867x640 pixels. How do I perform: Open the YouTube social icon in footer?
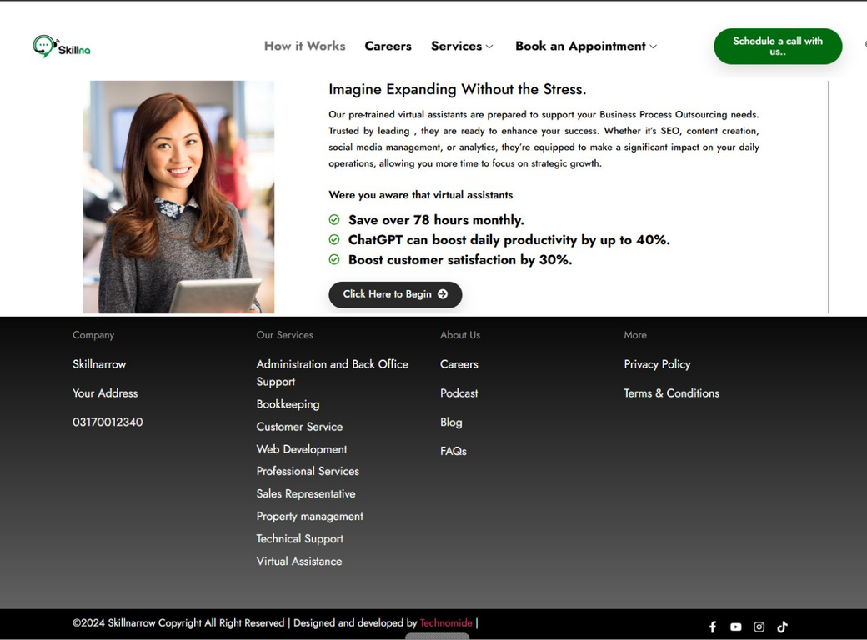pos(735,627)
